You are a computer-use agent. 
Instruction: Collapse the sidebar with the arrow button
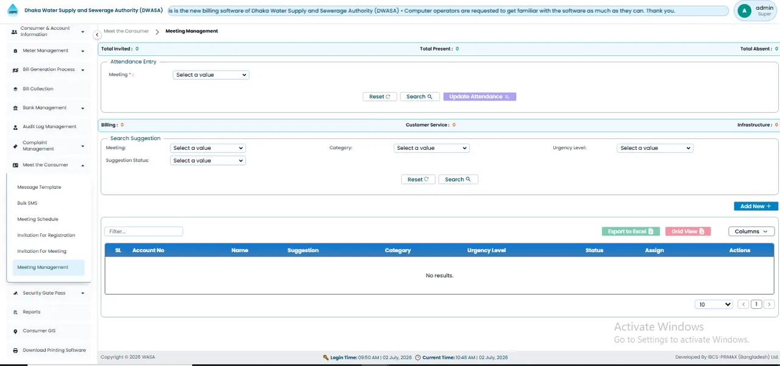click(x=97, y=35)
